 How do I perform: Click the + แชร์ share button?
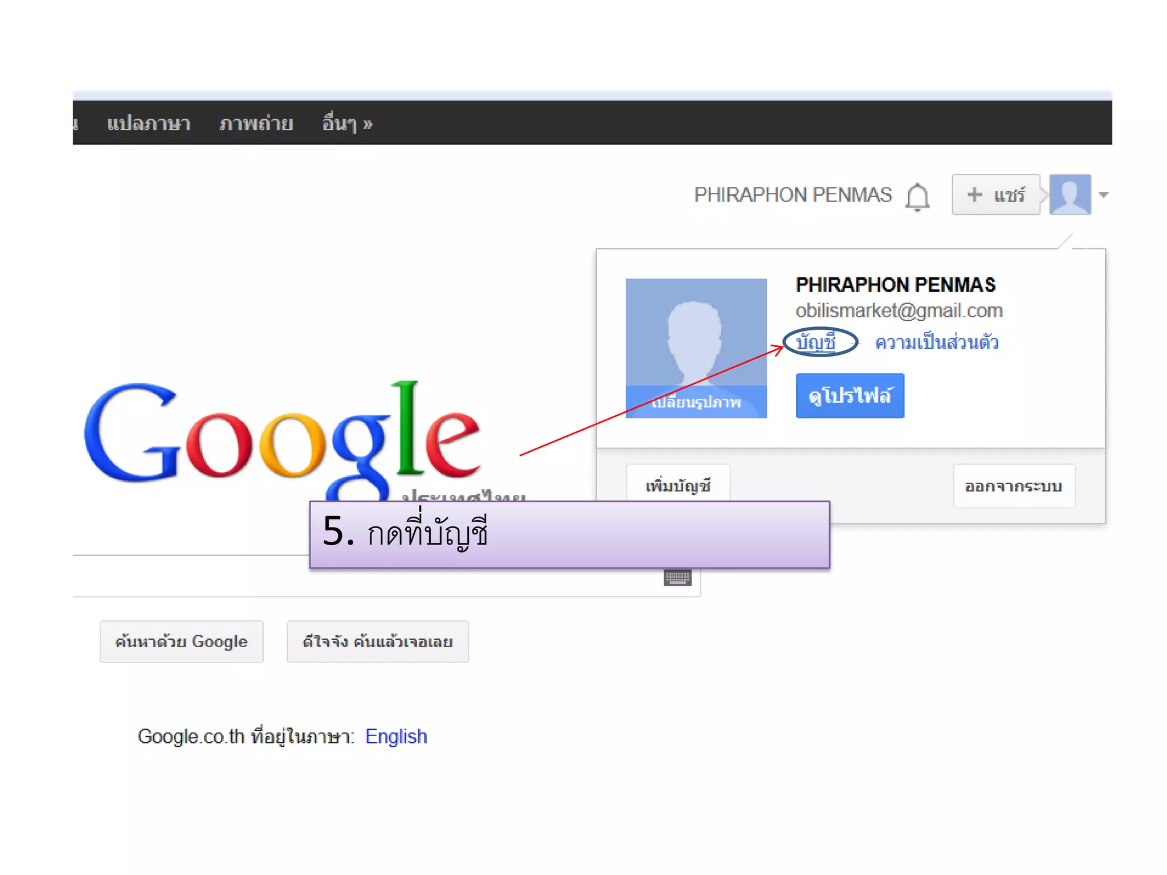pos(996,195)
